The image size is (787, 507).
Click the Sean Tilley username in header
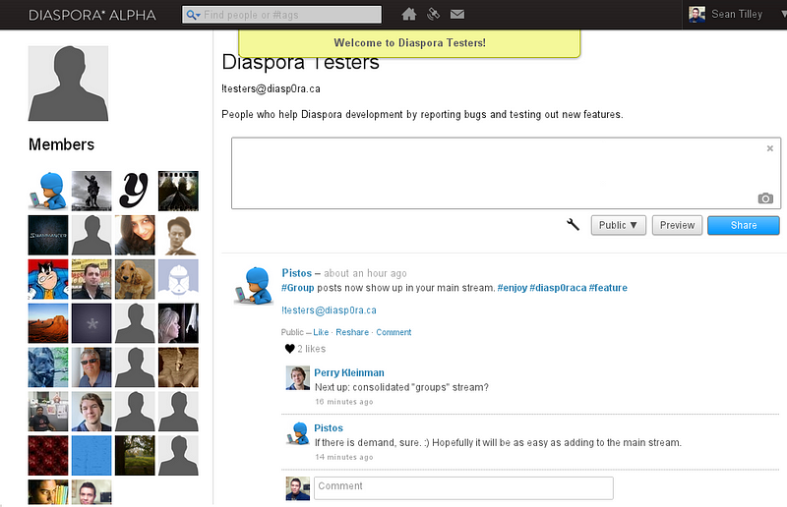click(x=737, y=15)
